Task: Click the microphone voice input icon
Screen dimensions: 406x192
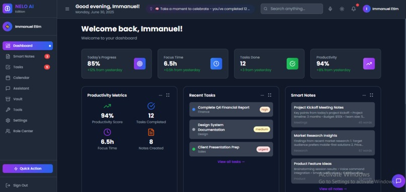Action: click(x=330, y=9)
